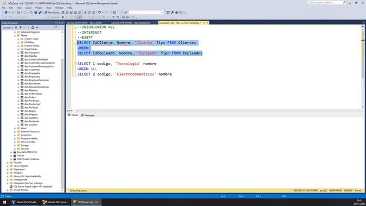Click the 'Electrodomésticos' string in the editor

(136, 74)
